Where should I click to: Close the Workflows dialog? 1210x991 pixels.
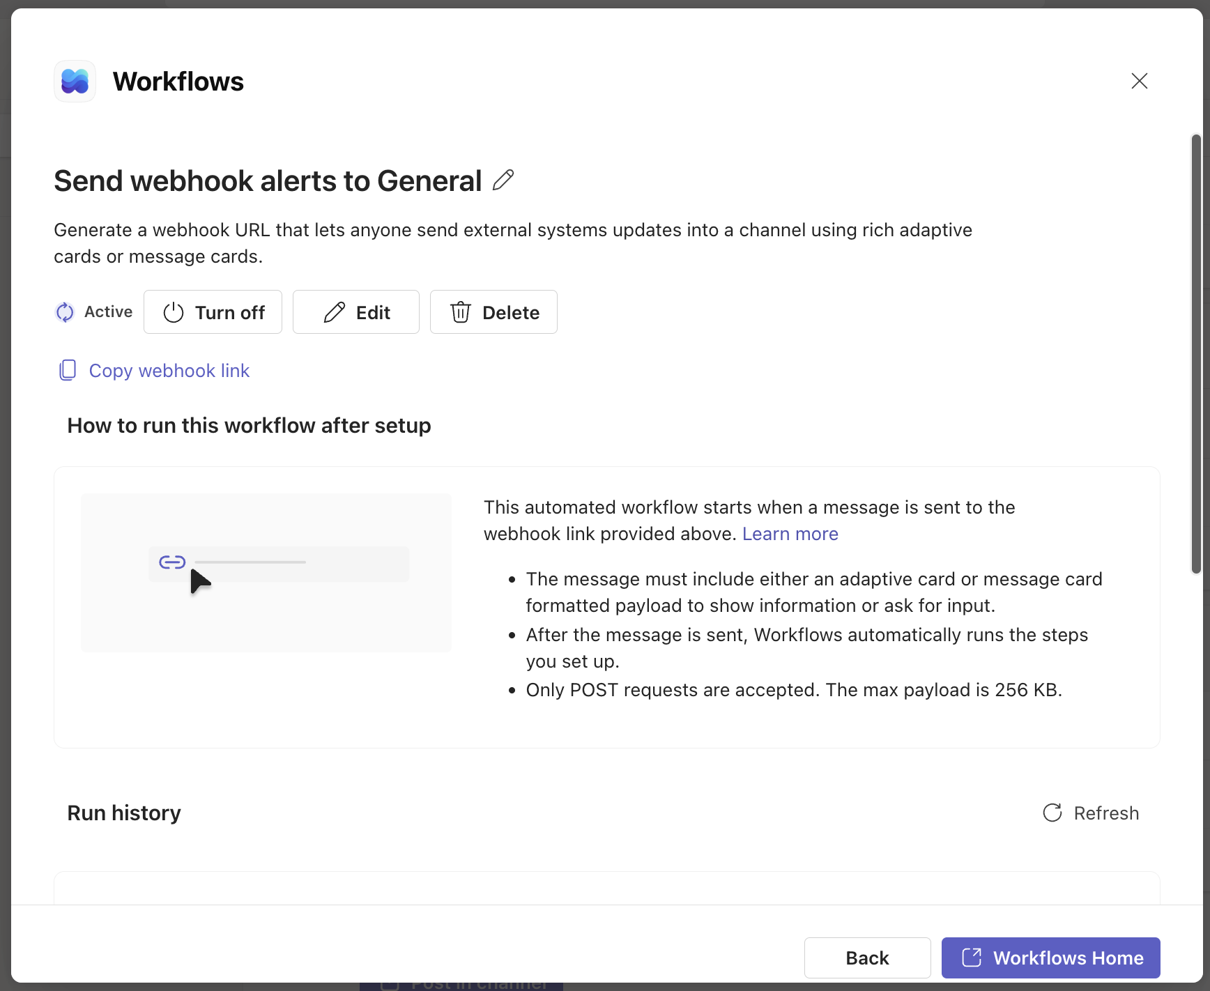point(1139,82)
